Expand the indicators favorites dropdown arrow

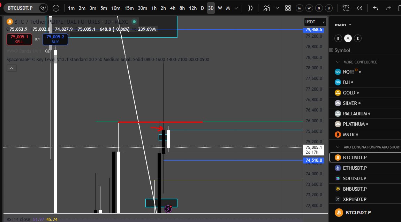(277, 8)
